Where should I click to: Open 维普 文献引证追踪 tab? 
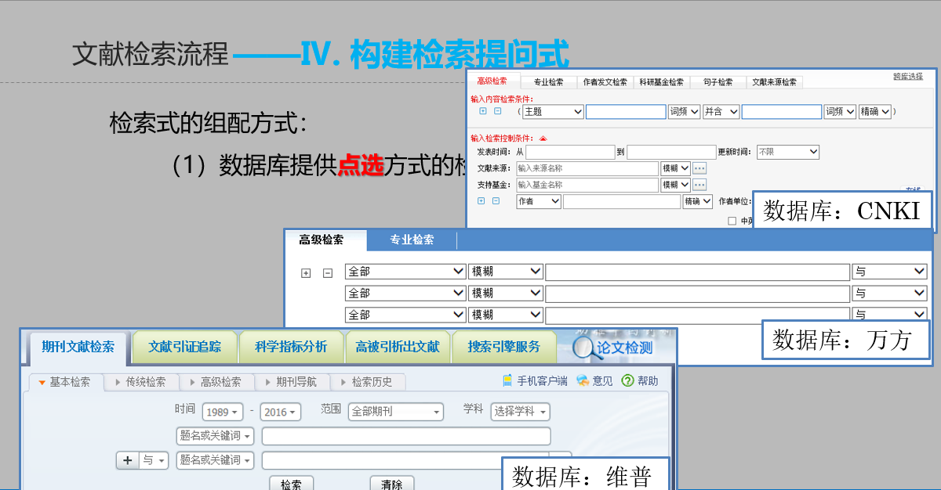(184, 347)
